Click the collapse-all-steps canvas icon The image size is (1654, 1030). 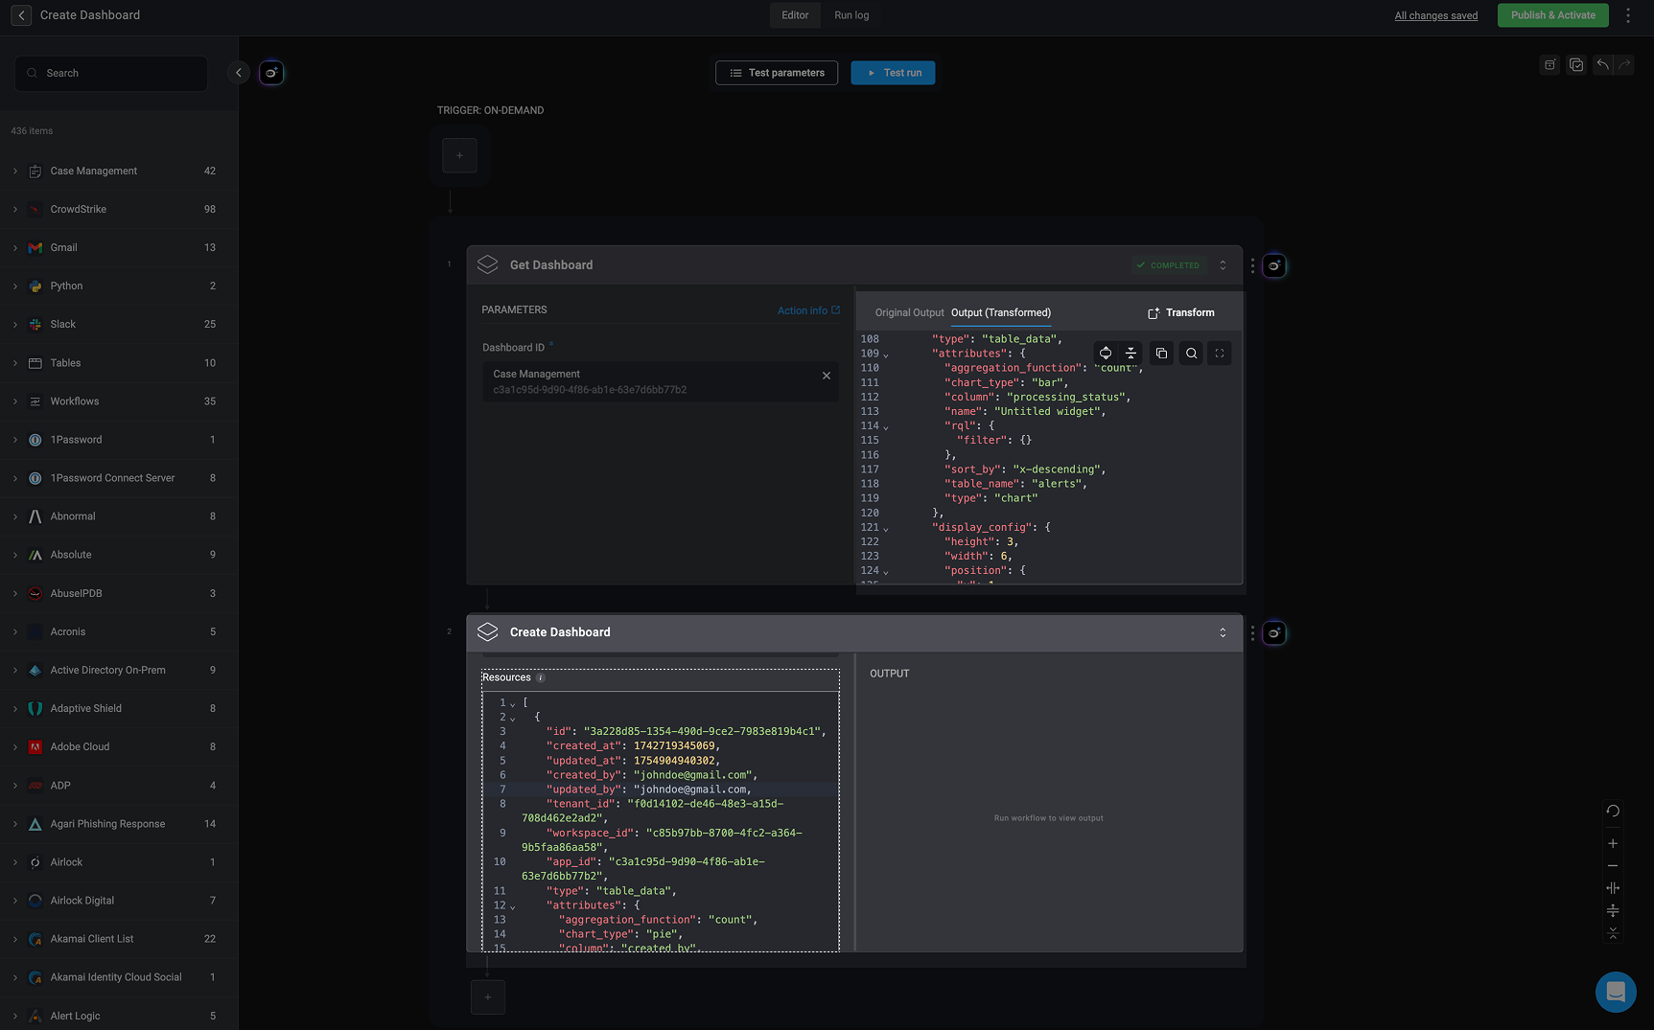point(1613,932)
